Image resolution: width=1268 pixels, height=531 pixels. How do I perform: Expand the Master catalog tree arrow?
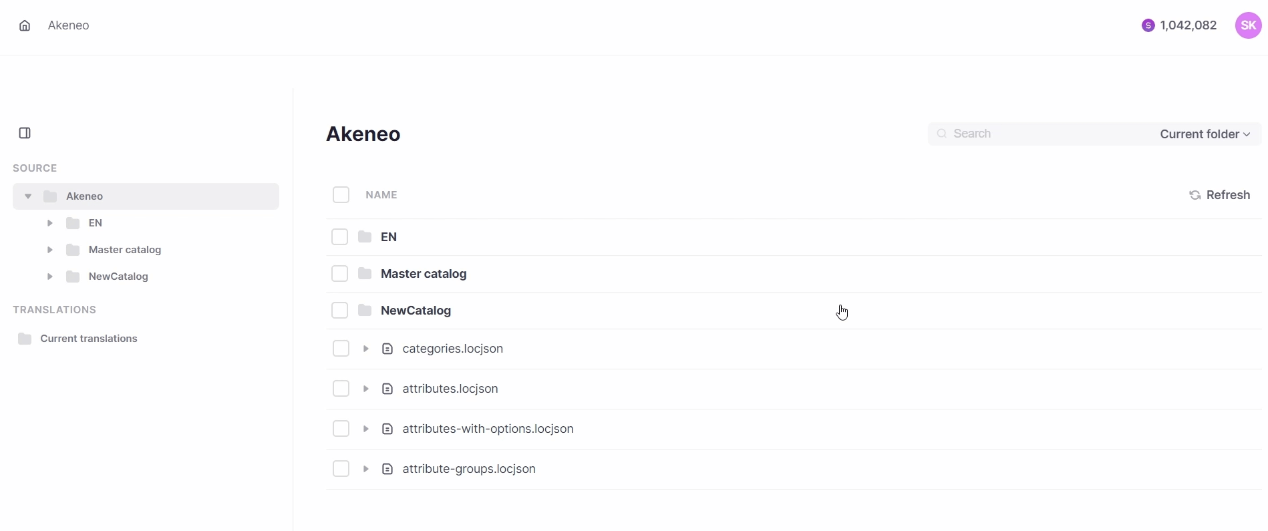50,250
